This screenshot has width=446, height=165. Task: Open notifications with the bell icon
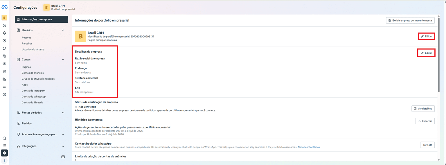pos(4,33)
